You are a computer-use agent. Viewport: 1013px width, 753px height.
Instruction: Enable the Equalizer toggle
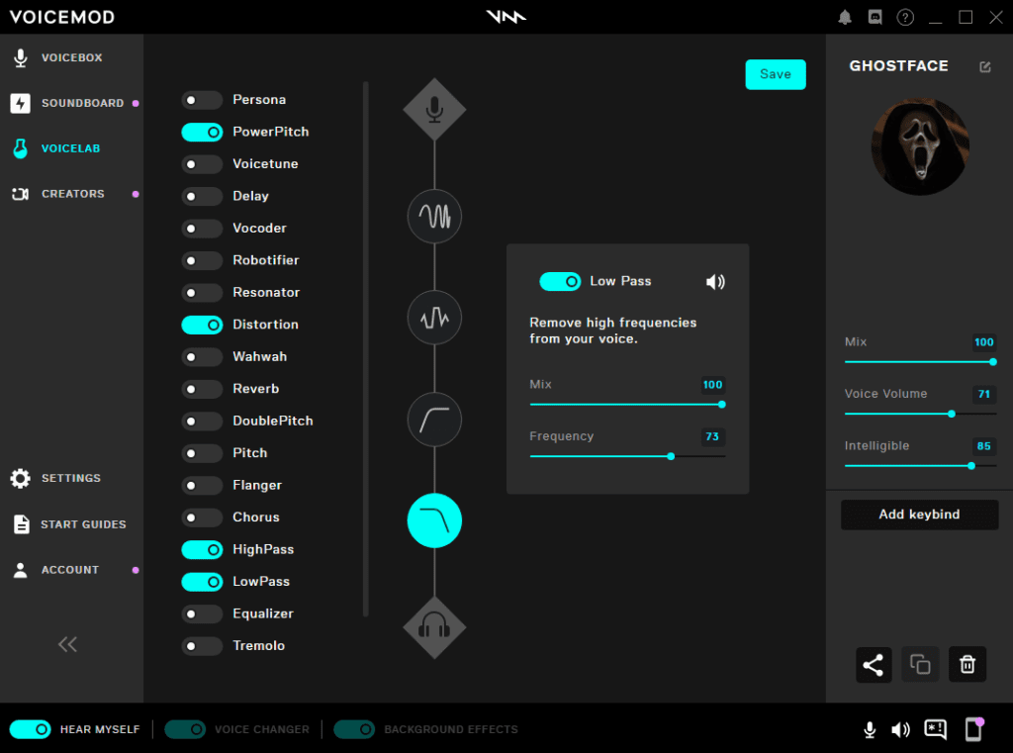pos(202,614)
